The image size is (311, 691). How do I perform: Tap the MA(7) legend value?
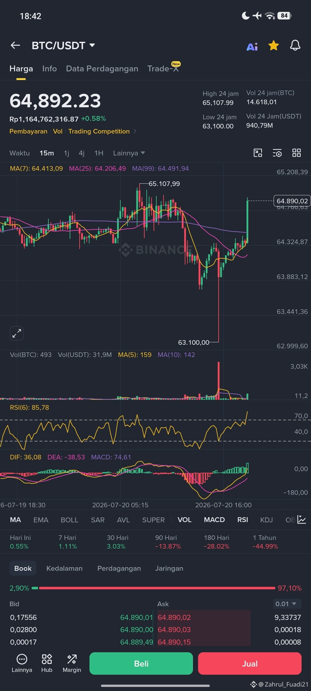36,168
